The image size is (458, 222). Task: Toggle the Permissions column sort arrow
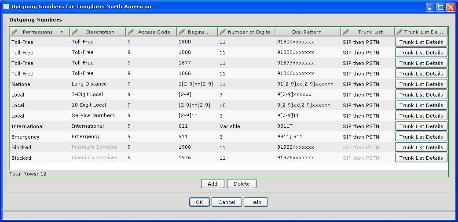62,32
